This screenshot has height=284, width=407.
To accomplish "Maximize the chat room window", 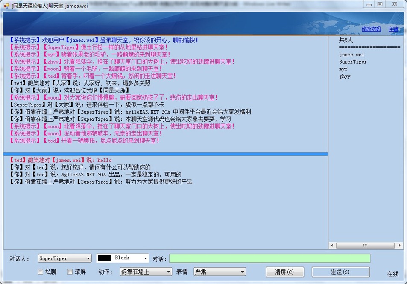I will point(380,4).
